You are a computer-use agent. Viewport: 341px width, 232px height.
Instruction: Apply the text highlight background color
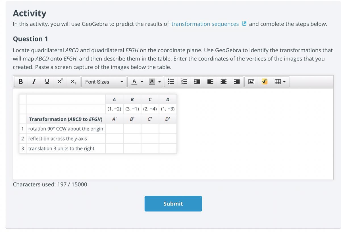152,82
